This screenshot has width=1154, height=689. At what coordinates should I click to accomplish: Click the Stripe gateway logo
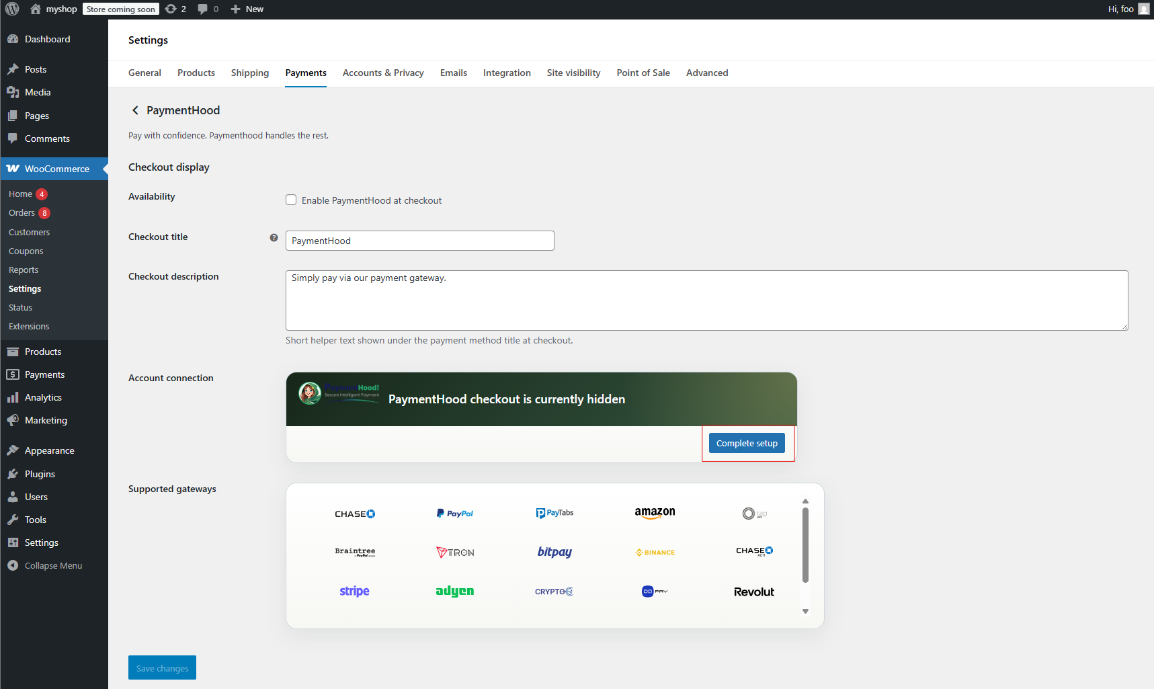tap(354, 591)
